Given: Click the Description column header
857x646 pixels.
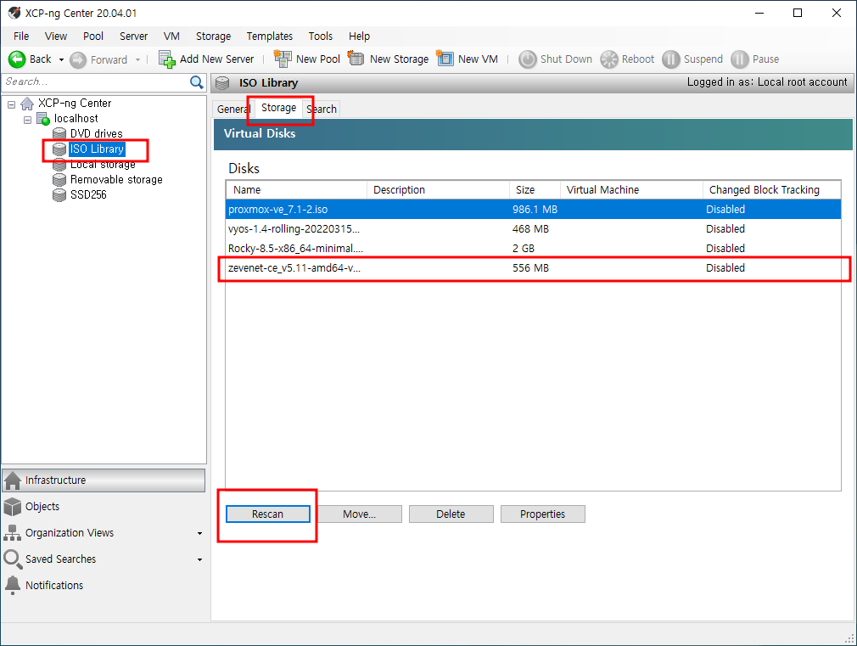Looking at the screenshot, I should [438, 190].
